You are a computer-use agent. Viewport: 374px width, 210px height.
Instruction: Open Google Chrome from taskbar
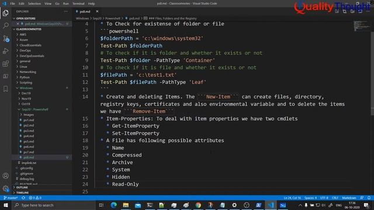tap(198, 205)
